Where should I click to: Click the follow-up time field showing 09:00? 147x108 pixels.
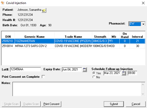coord(132,73)
